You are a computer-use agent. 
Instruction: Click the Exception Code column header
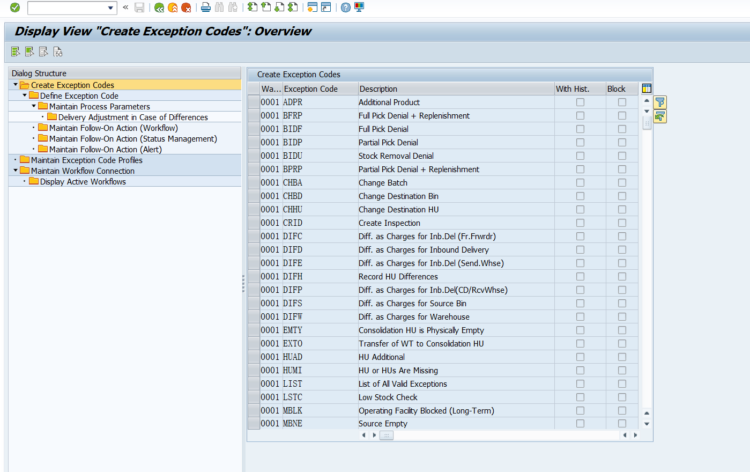coord(320,88)
